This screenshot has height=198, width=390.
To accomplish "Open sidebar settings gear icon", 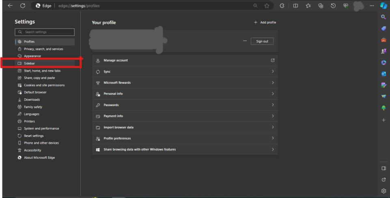I will [x=384, y=191].
